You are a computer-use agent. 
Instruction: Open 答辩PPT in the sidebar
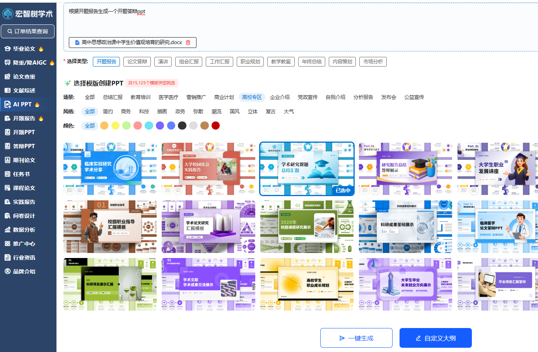pos(24,146)
